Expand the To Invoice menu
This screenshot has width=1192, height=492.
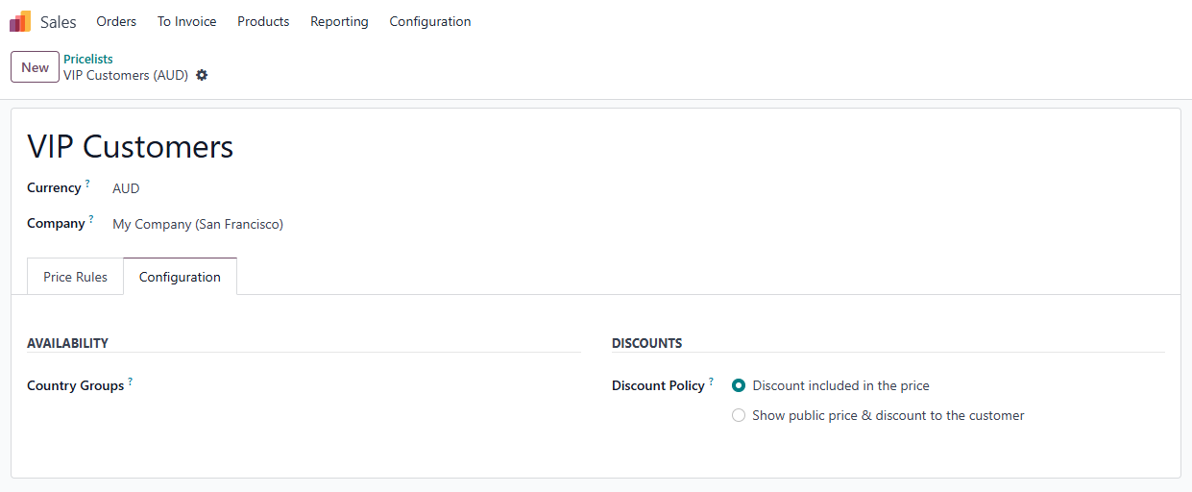click(186, 21)
